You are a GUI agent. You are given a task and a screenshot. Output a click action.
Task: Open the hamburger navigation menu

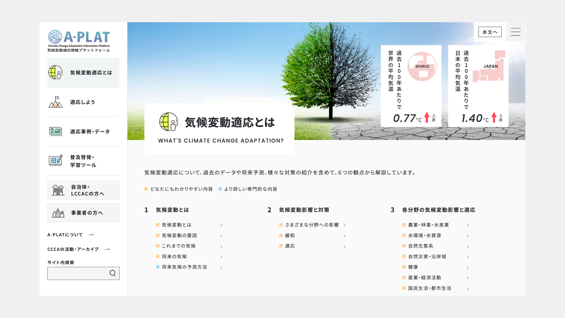pos(516,32)
